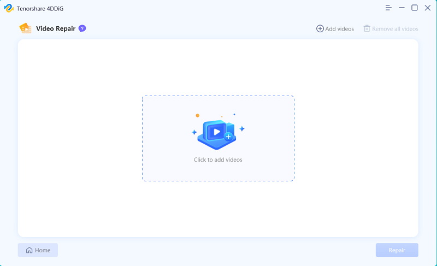The width and height of the screenshot is (437, 266).
Task: Click 'Click to add videos' text
Action: click(x=218, y=159)
